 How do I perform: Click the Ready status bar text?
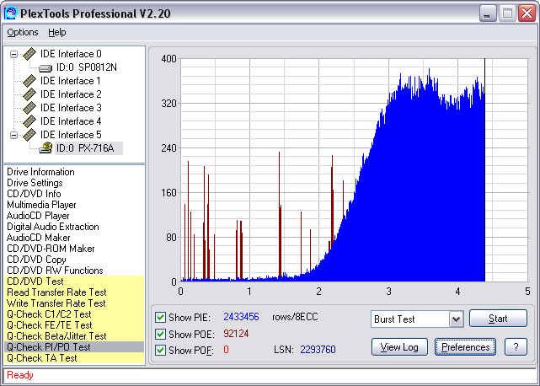(x=20, y=375)
